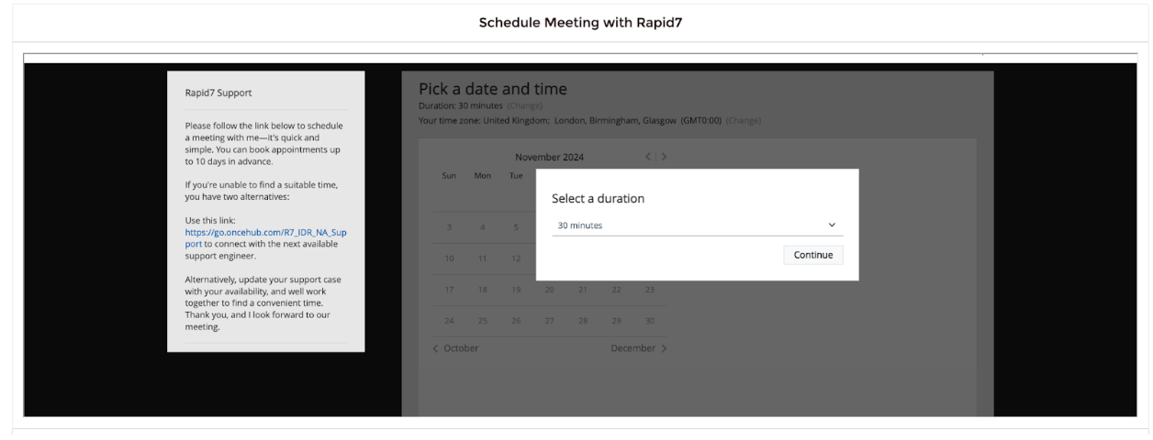Go to next month using the right arrow

pos(665,157)
